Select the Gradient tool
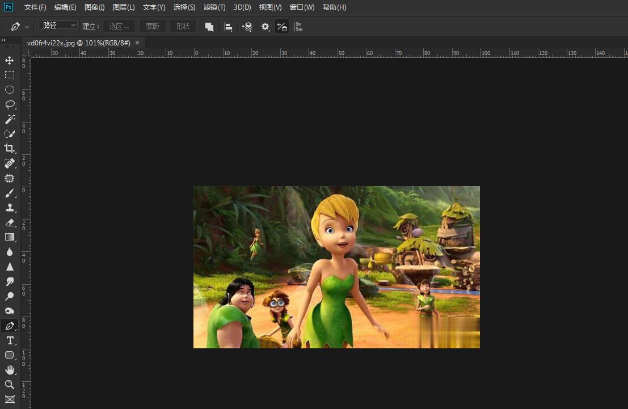The width and height of the screenshot is (628, 409). click(x=10, y=237)
